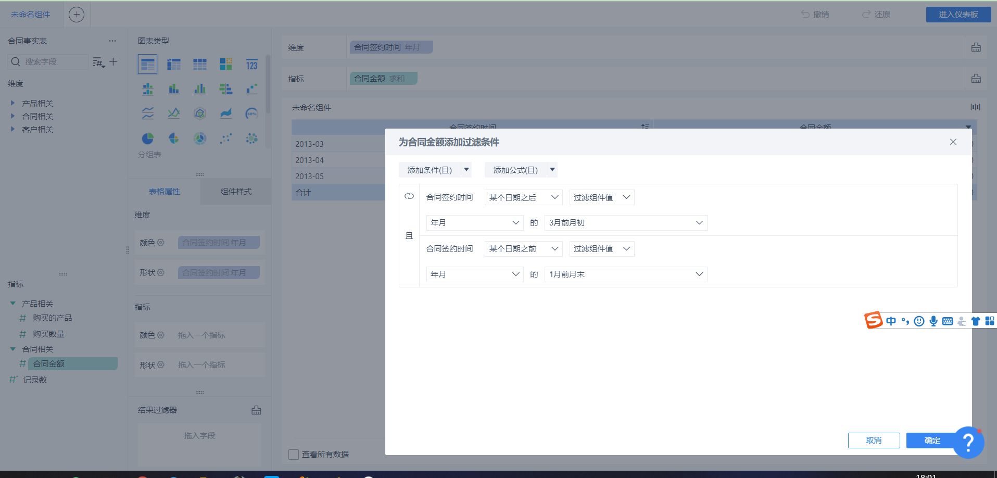Click the plus icon beside 未命名组件 tab
Screen dimensions: 997x478
pos(77,15)
